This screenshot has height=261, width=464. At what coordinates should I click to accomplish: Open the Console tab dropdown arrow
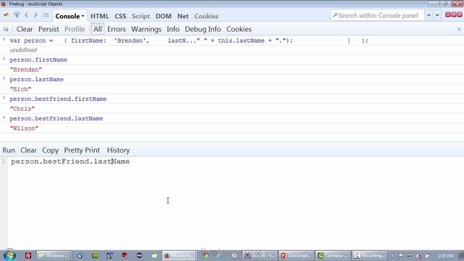[83, 16]
